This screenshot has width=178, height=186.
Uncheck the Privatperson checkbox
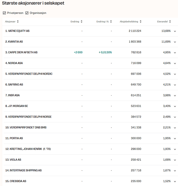tap(4, 13)
